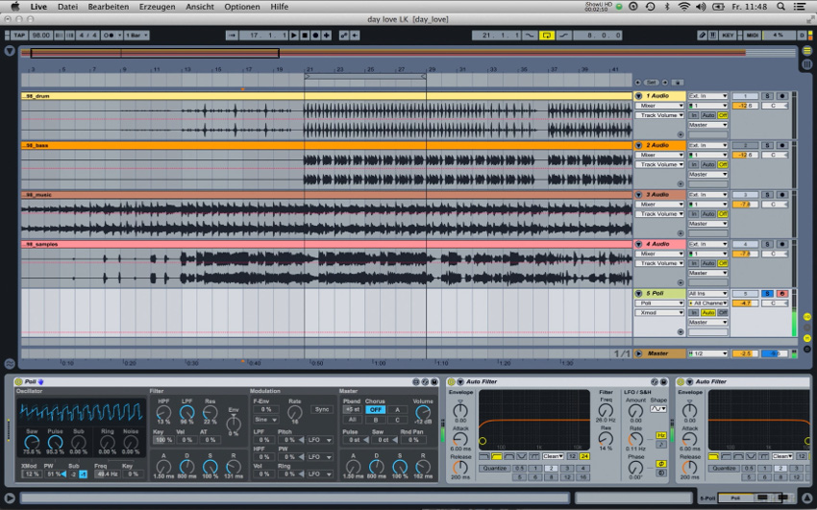Click the Back to Arrangement button

355,36
